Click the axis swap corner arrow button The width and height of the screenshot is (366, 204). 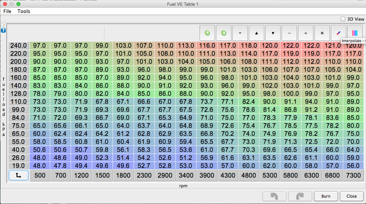18,175
